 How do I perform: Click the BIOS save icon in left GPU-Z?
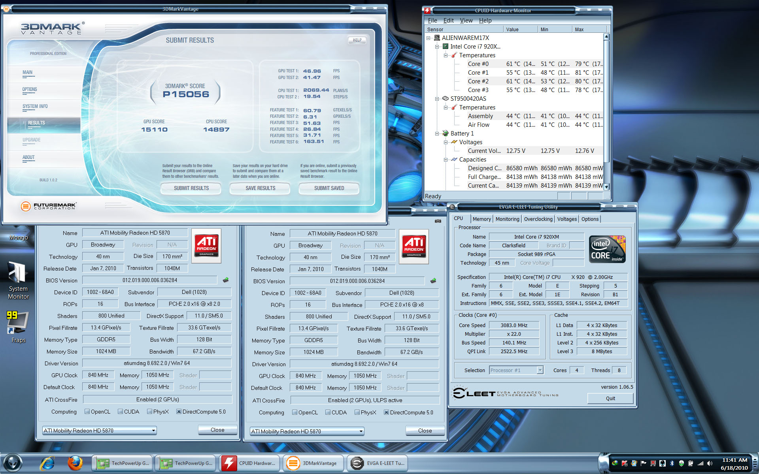pyautogui.click(x=226, y=280)
